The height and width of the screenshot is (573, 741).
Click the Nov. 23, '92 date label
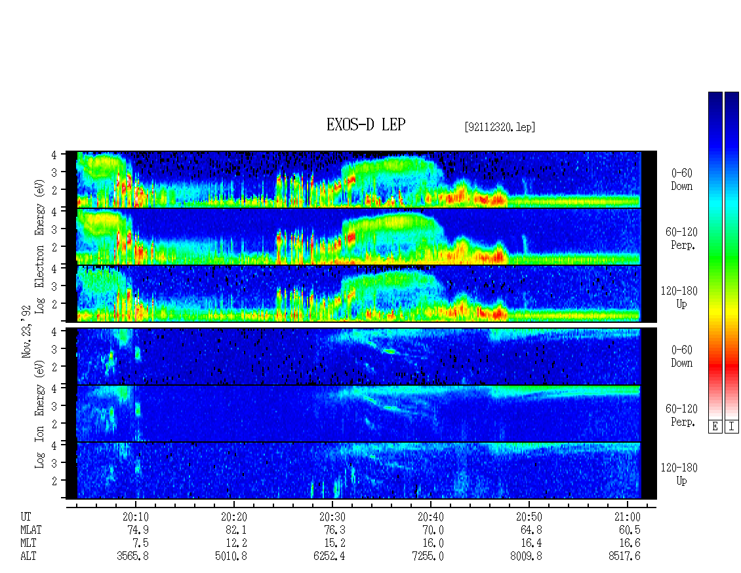[26, 331]
